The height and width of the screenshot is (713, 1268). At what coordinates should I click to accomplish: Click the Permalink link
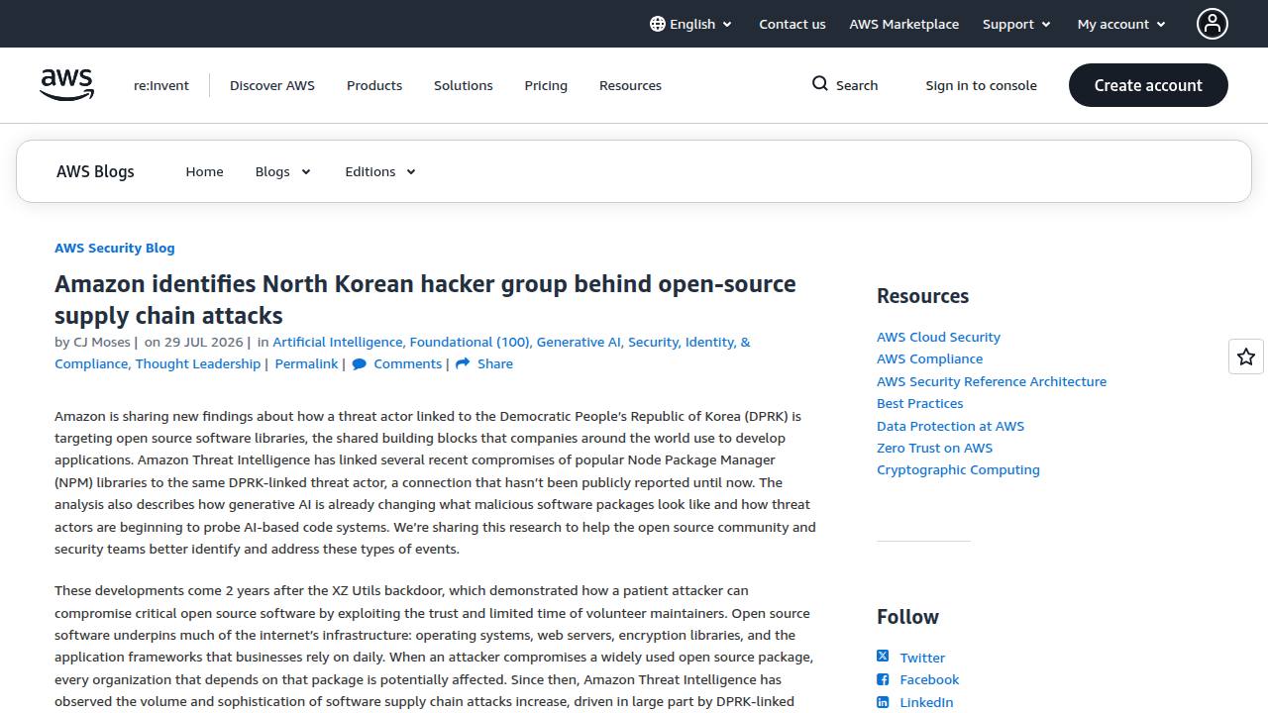(306, 363)
